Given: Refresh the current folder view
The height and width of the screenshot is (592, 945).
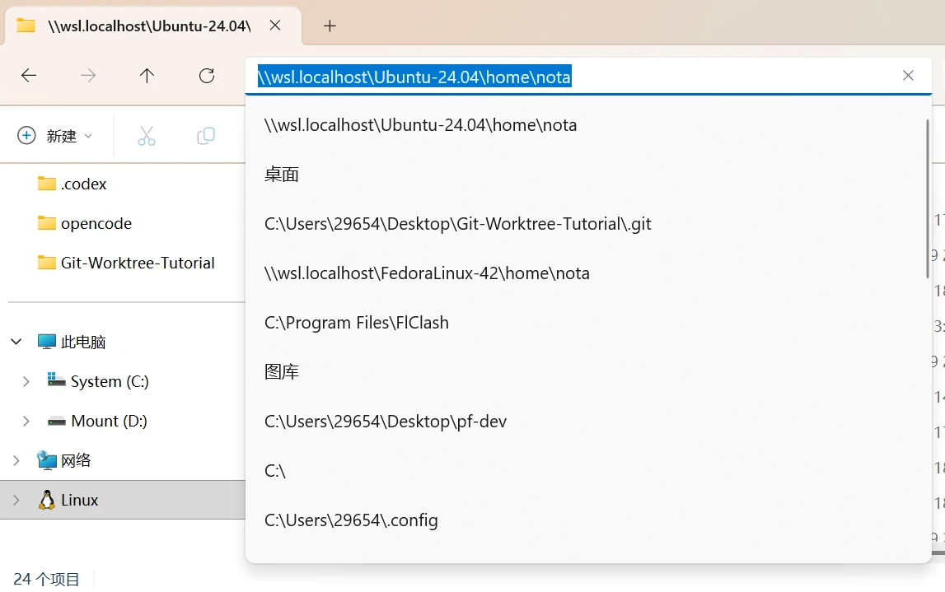Looking at the screenshot, I should pos(207,76).
